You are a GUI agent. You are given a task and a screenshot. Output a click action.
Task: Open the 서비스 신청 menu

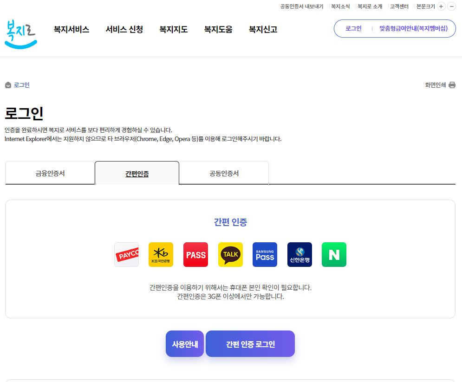click(124, 29)
